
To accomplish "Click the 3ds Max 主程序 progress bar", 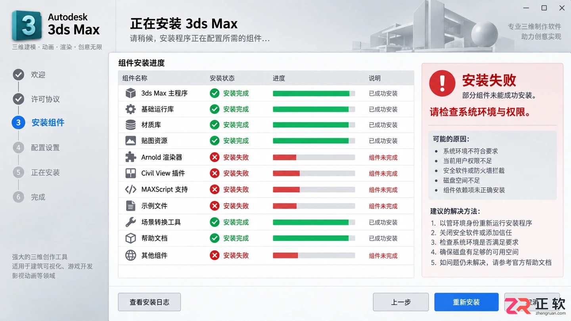I will [314, 94].
